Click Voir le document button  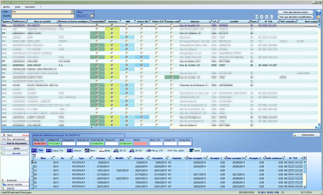pos(15,143)
